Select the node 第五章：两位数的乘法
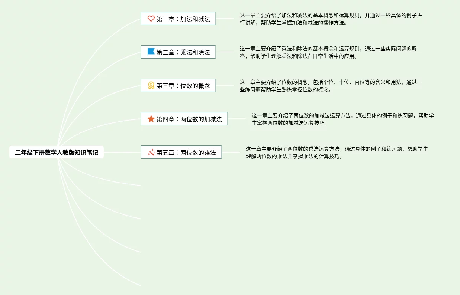This screenshot has width=460, height=295. [x=181, y=152]
